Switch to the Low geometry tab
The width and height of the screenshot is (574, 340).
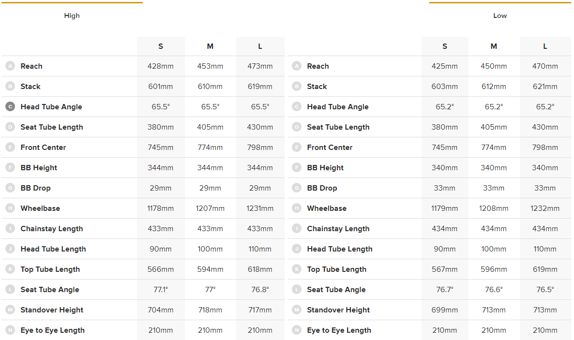[499, 15]
